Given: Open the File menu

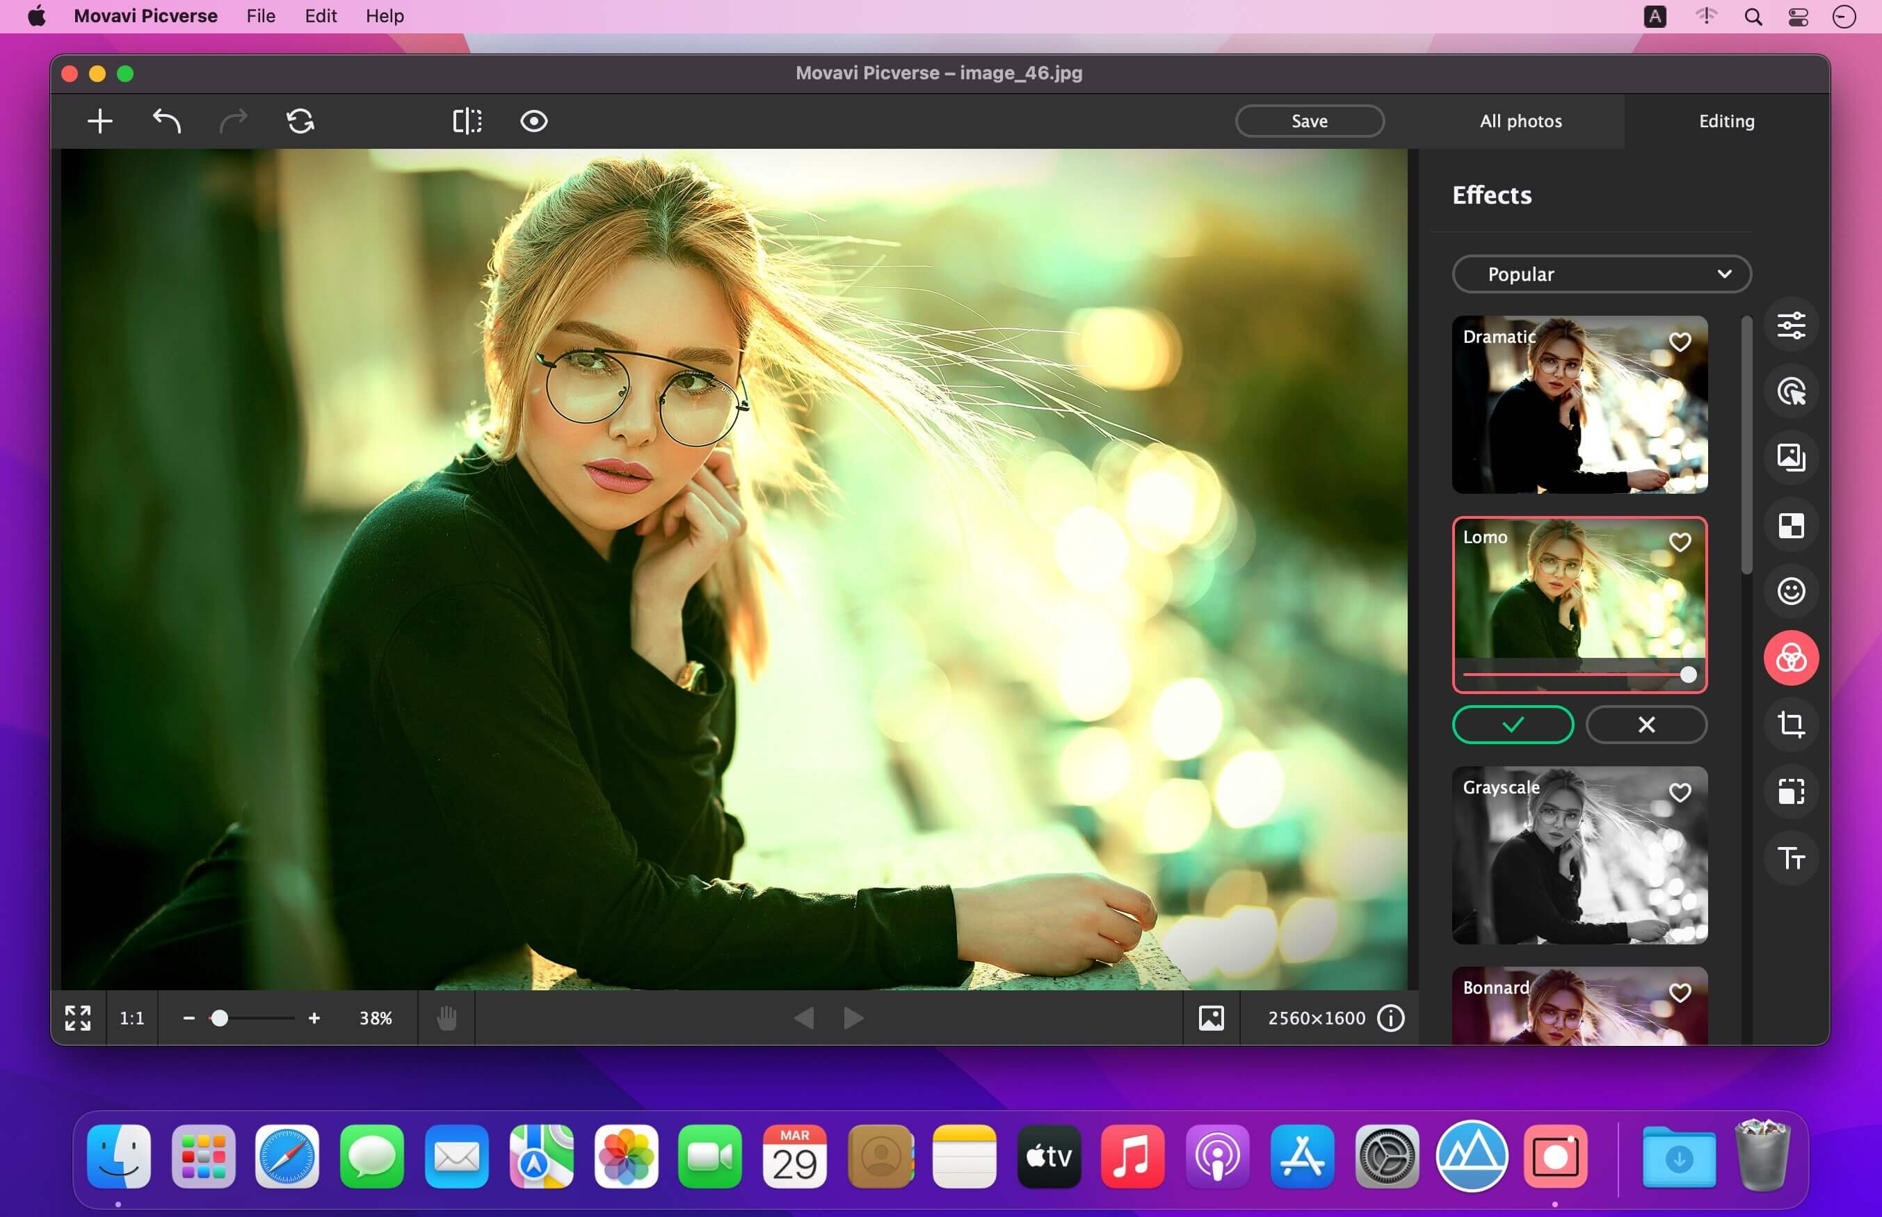Looking at the screenshot, I should click(261, 16).
